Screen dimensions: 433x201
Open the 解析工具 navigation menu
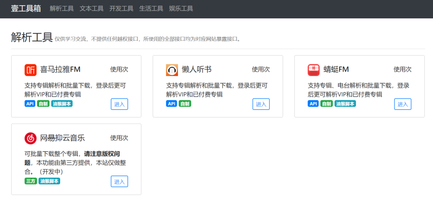pos(62,8)
